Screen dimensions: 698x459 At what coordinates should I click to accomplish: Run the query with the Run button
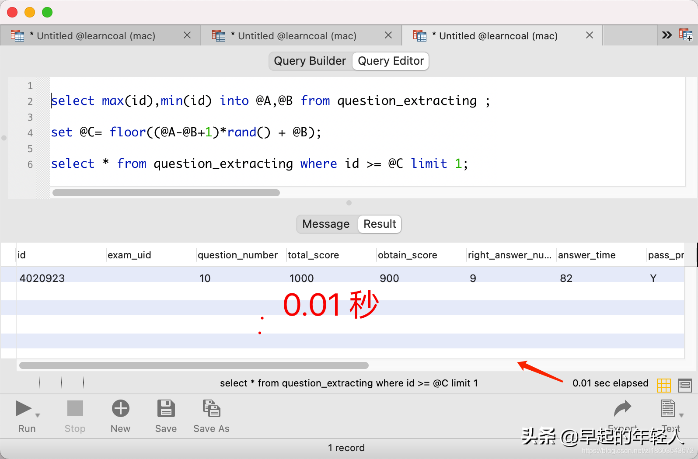[24, 409]
